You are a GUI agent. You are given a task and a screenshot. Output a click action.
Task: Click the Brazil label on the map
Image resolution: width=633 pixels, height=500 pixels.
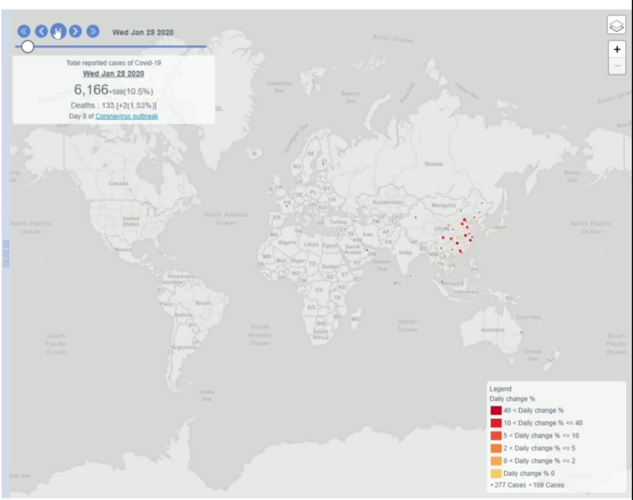coord(203,303)
